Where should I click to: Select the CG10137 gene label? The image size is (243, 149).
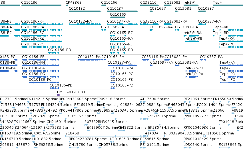coord(115,9)
